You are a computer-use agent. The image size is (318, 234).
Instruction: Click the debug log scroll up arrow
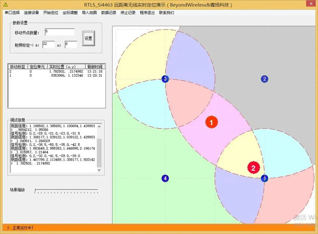(99, 127)
